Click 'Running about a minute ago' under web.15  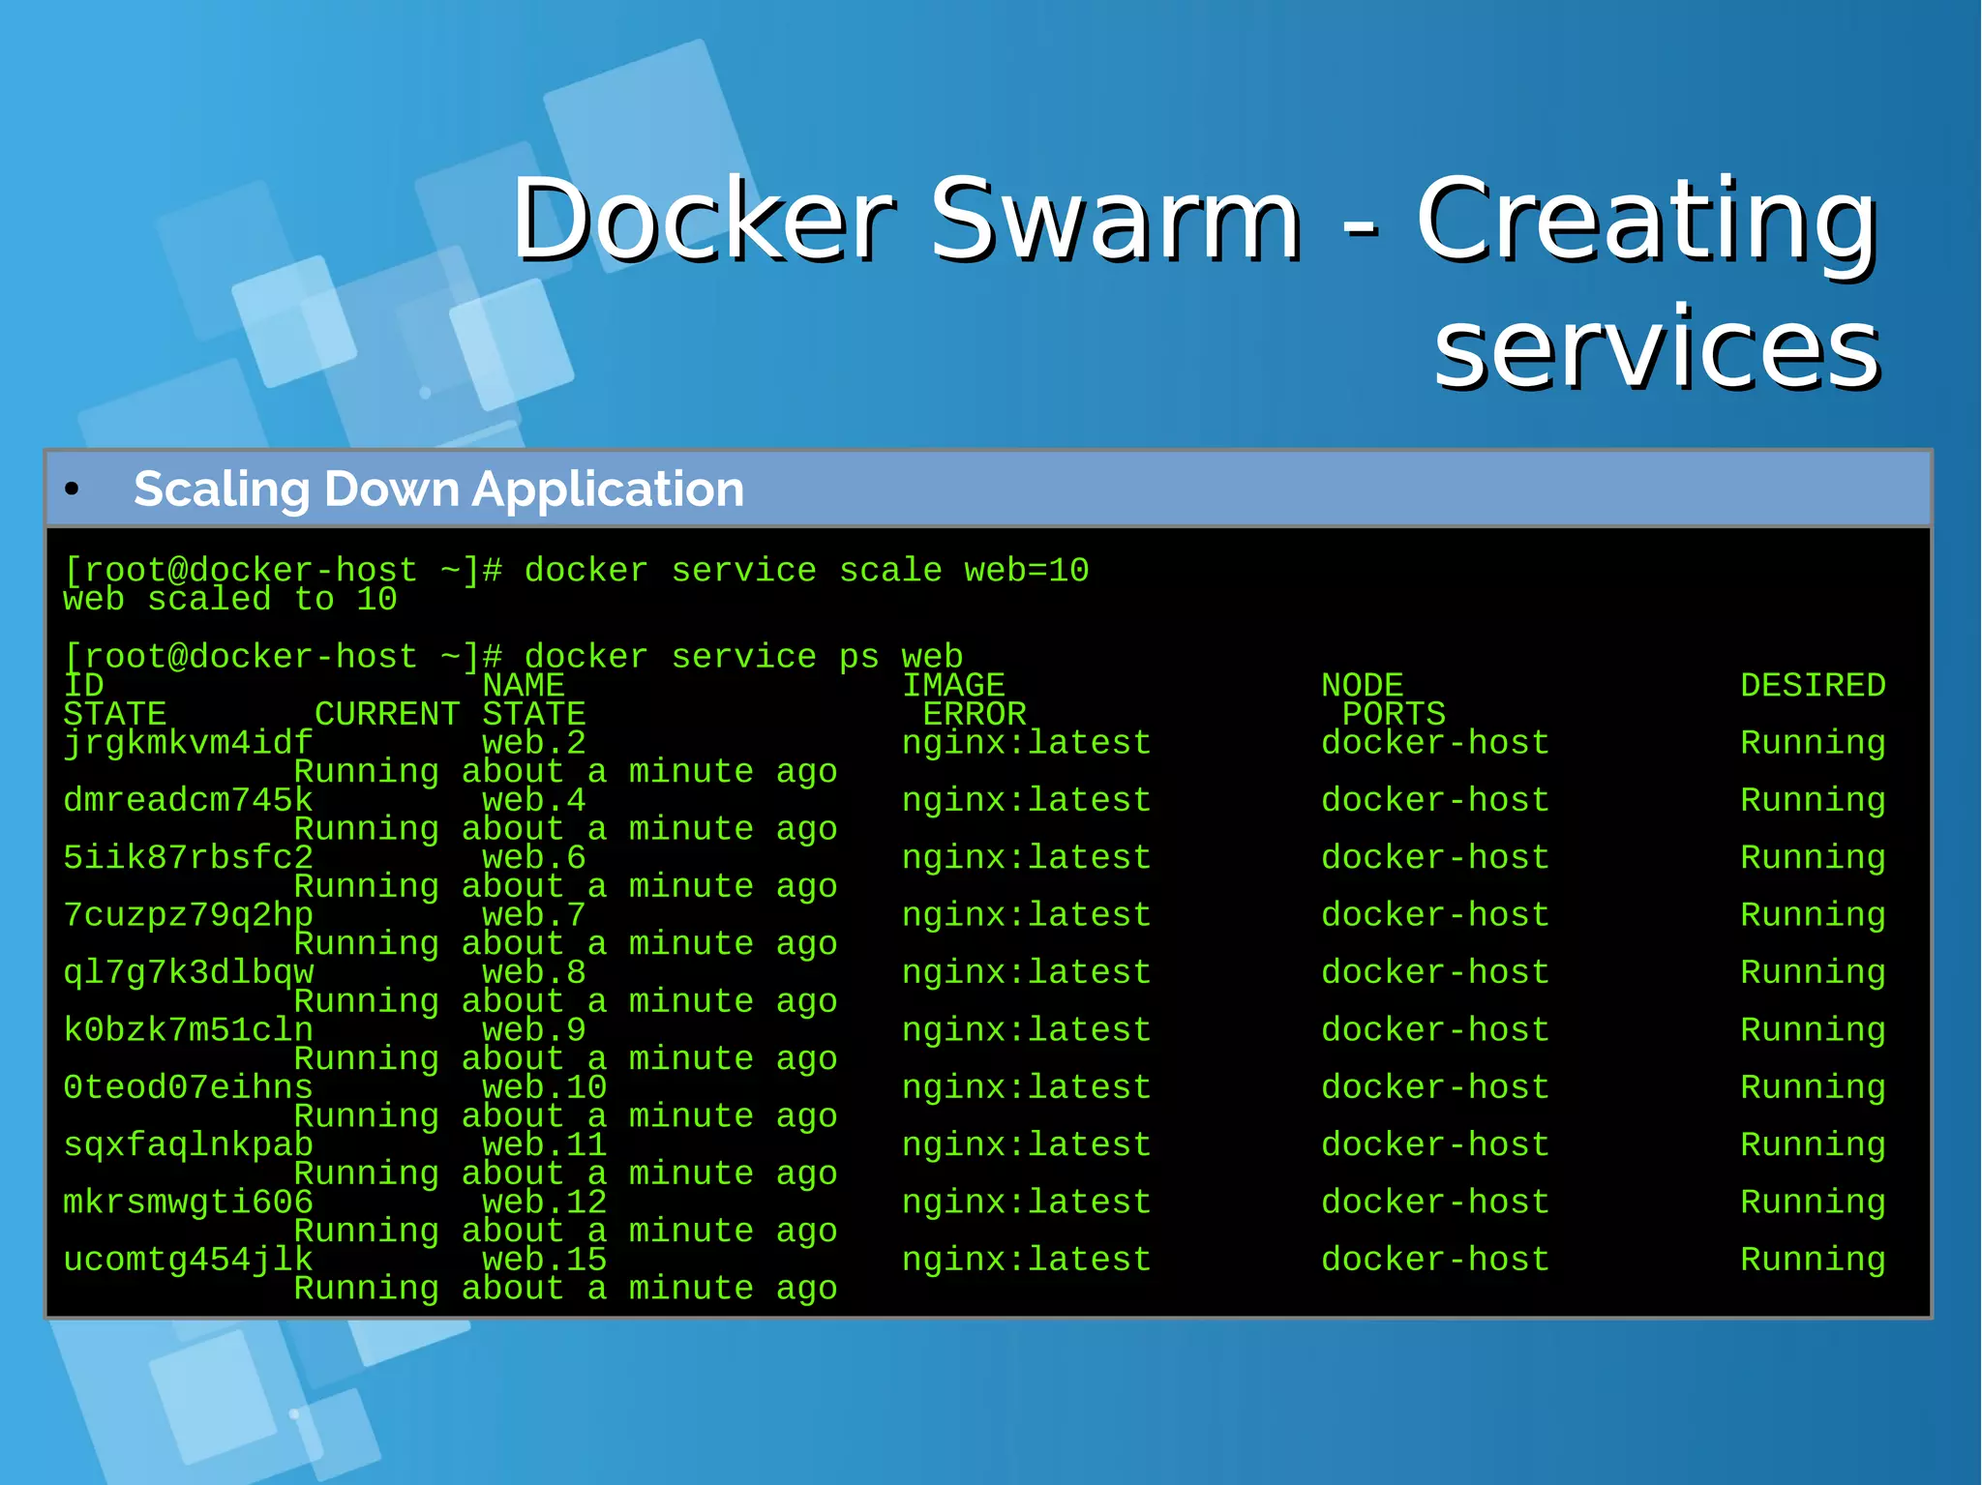(565, 1289)
